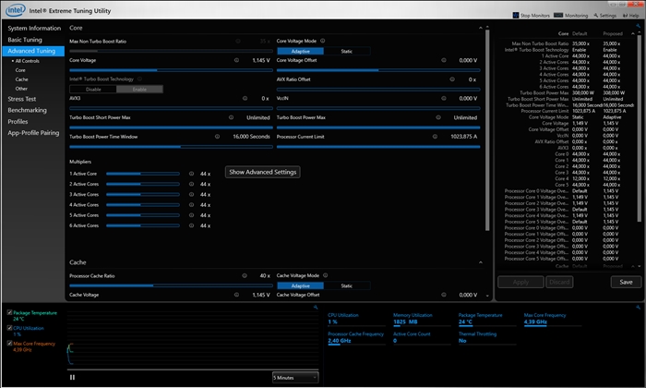Open Basic Tuning page
The image size is (646, 388).
[25, 40]
